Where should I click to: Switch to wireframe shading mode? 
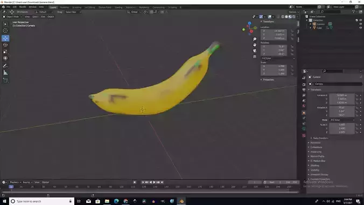coord(283,17)
